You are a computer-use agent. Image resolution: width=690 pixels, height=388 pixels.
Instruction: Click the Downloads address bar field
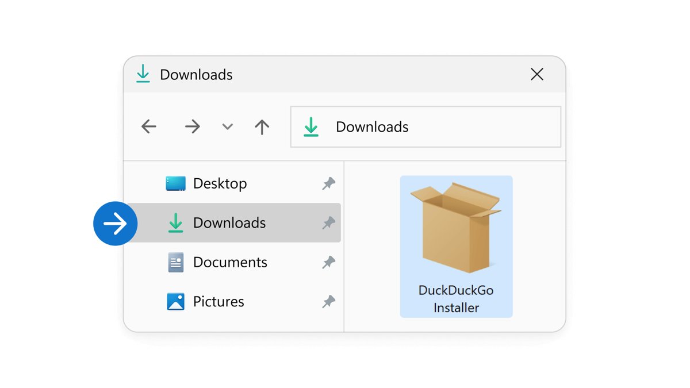click(425, 127)
